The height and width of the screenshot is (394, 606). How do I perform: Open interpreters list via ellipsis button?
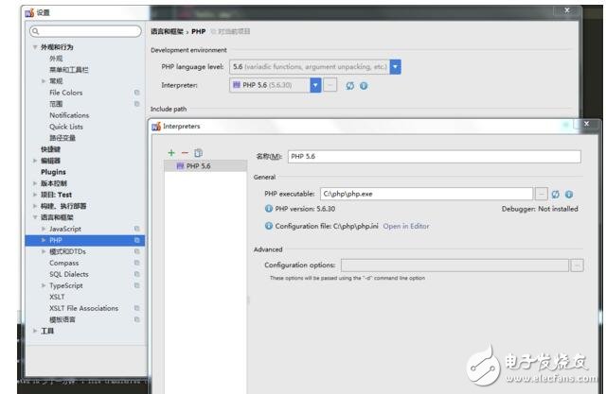coord(330,85)
